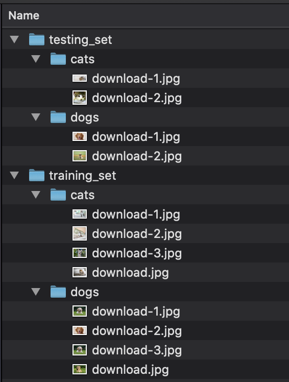Collapse the training_set folder disclosure triangle

coord(14,175)
